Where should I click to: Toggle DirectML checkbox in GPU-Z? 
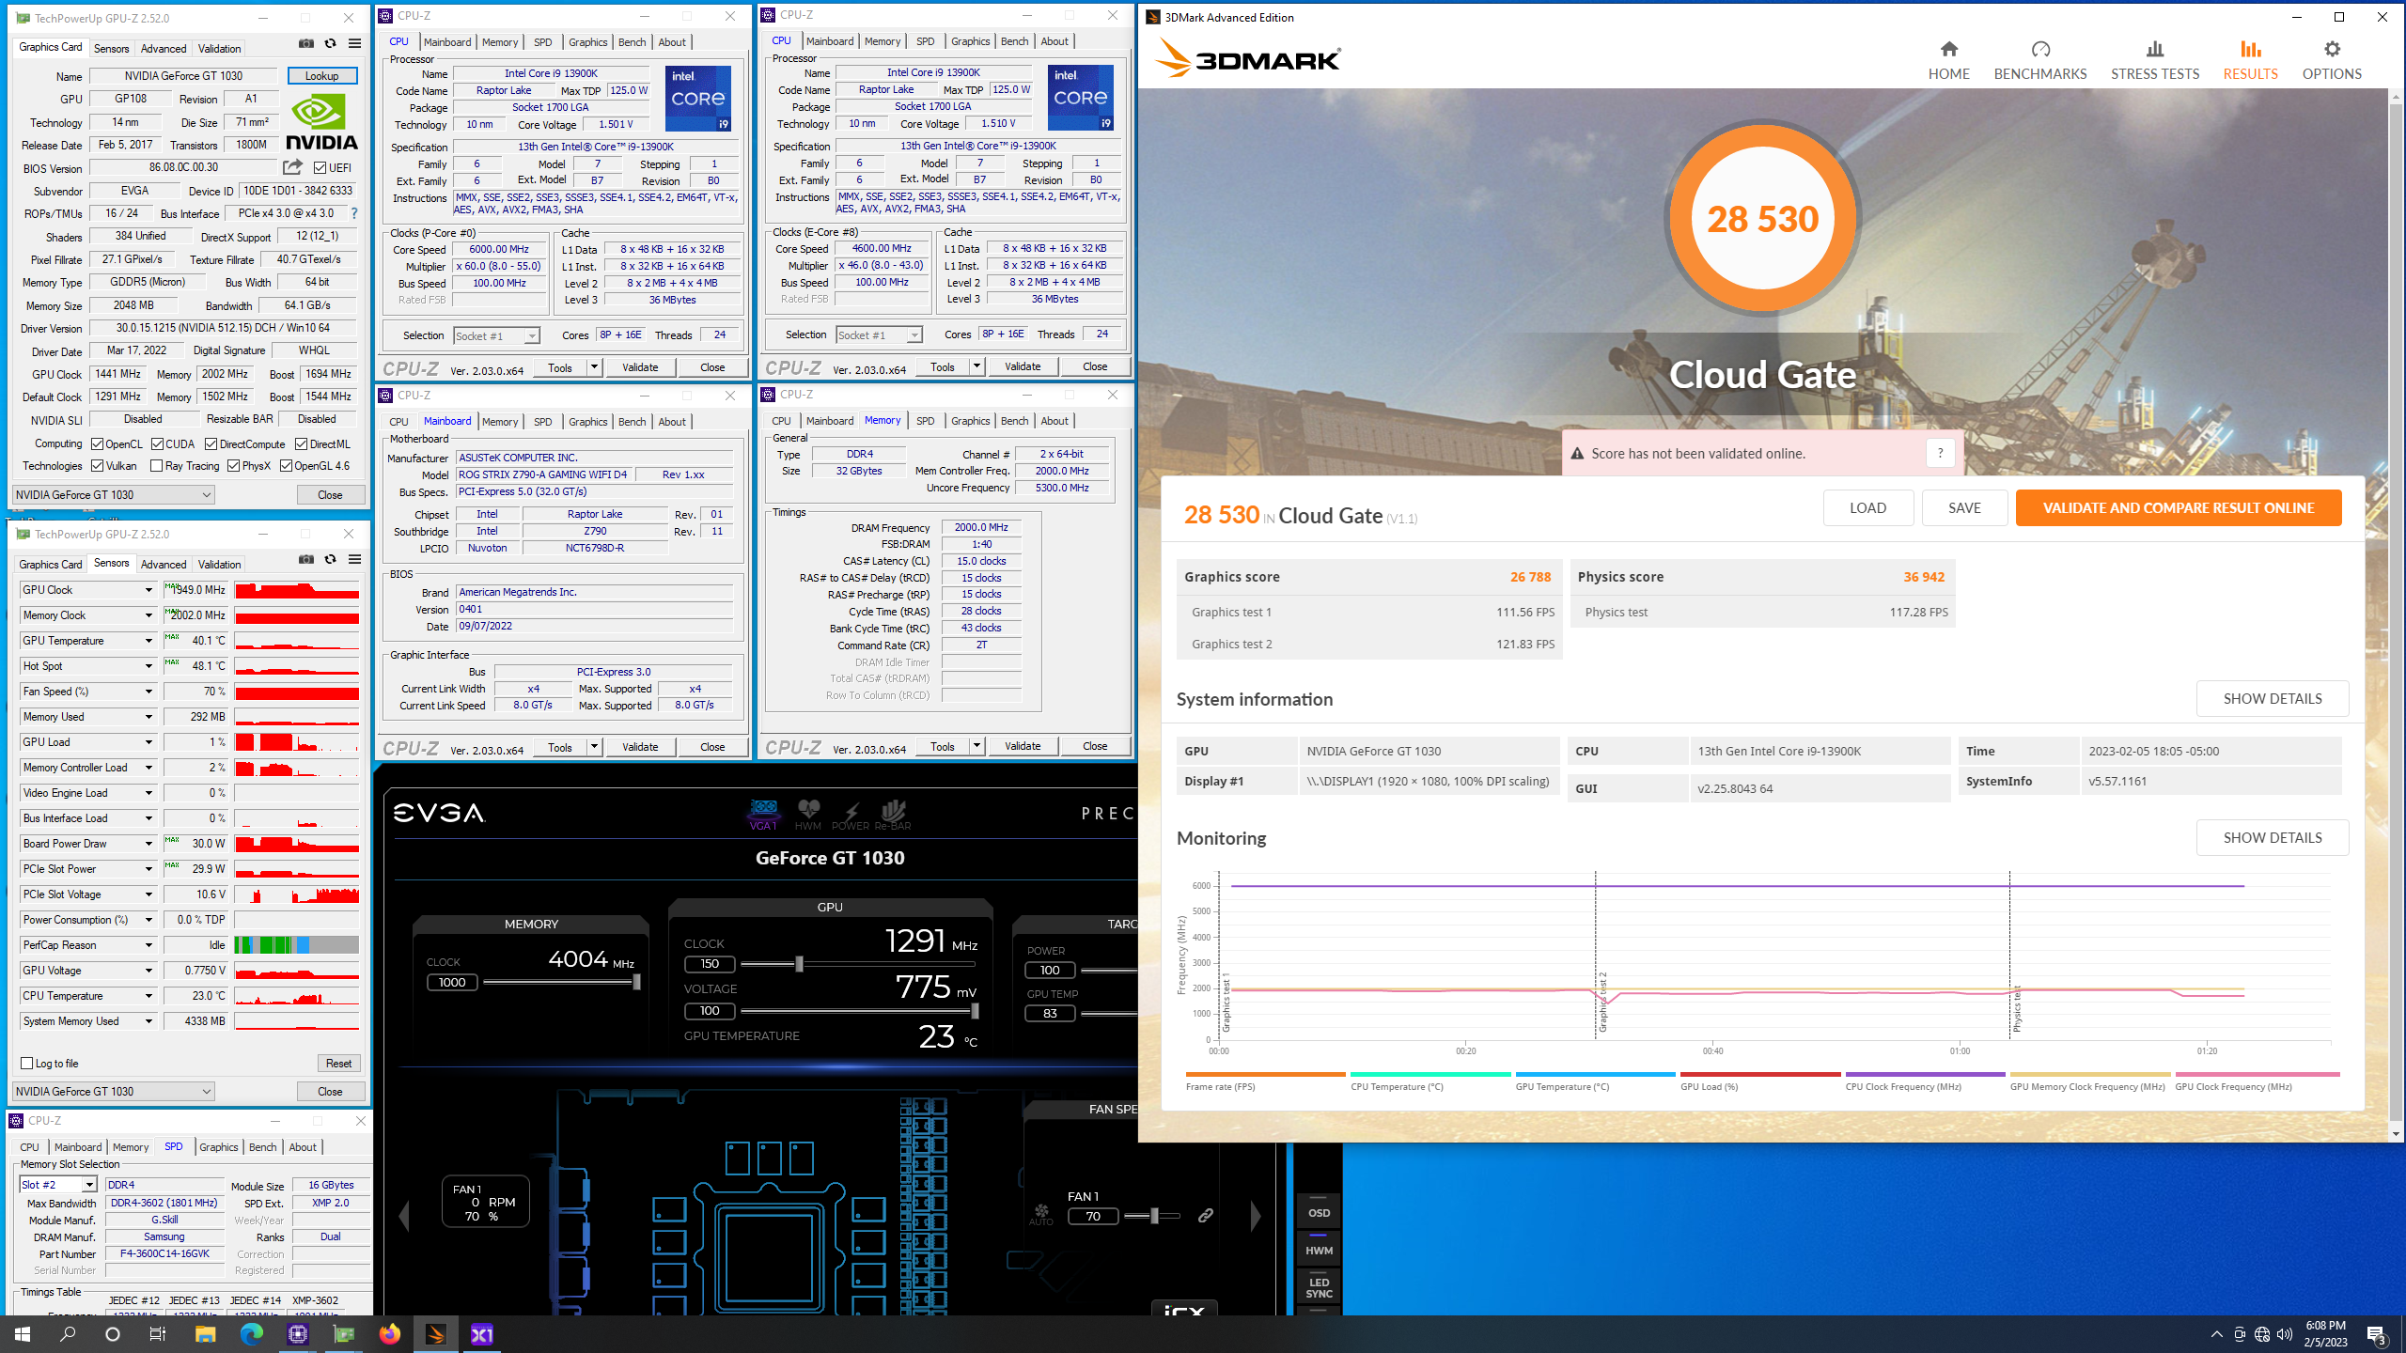pos(301,443)
